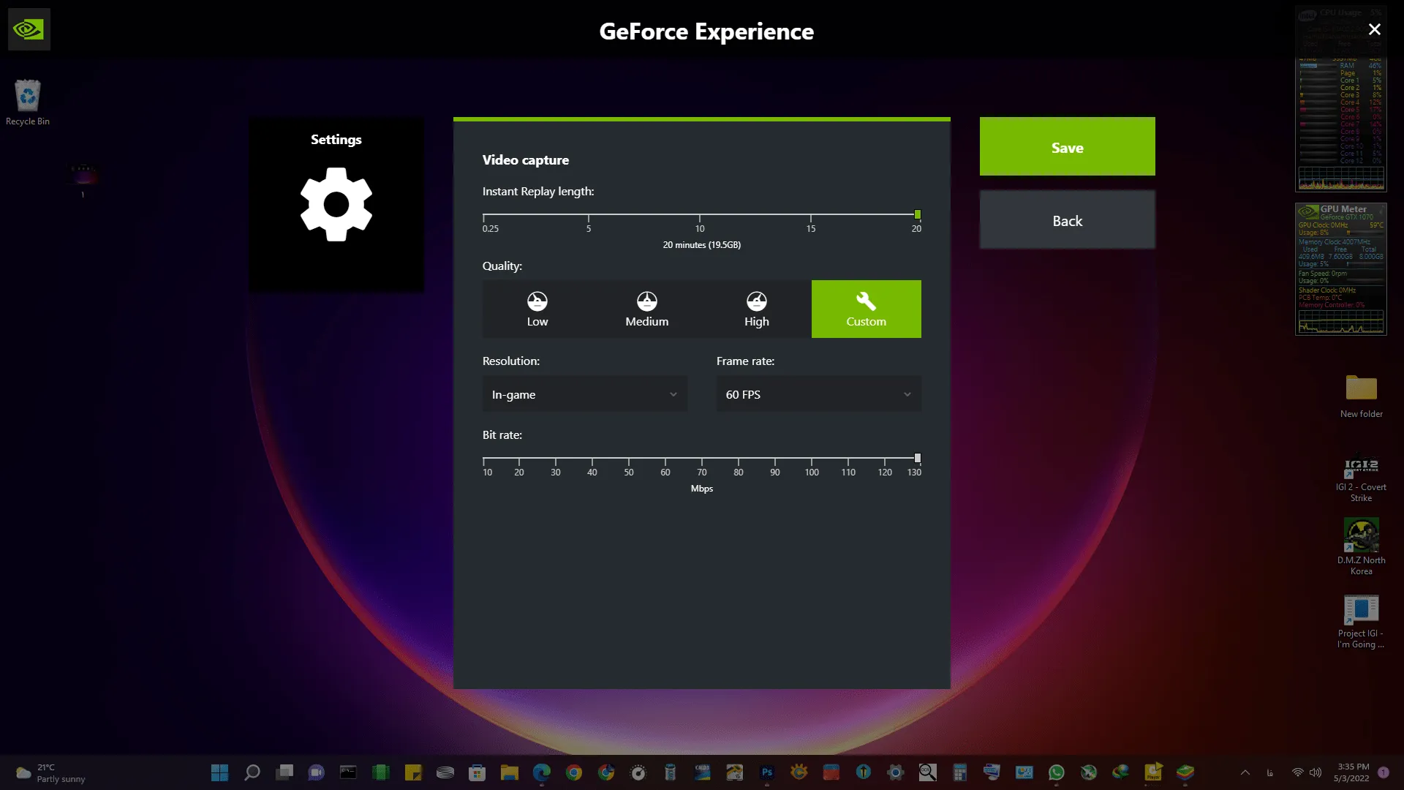Viewport: 1404px width, 790px height.
Task: Open Photoshop from the taskbar
Action: 766,772
